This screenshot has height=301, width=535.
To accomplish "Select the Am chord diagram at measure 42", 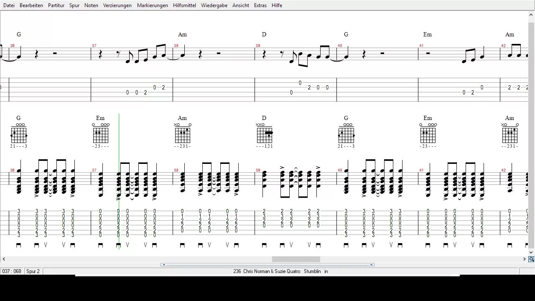I will [510, 134].
